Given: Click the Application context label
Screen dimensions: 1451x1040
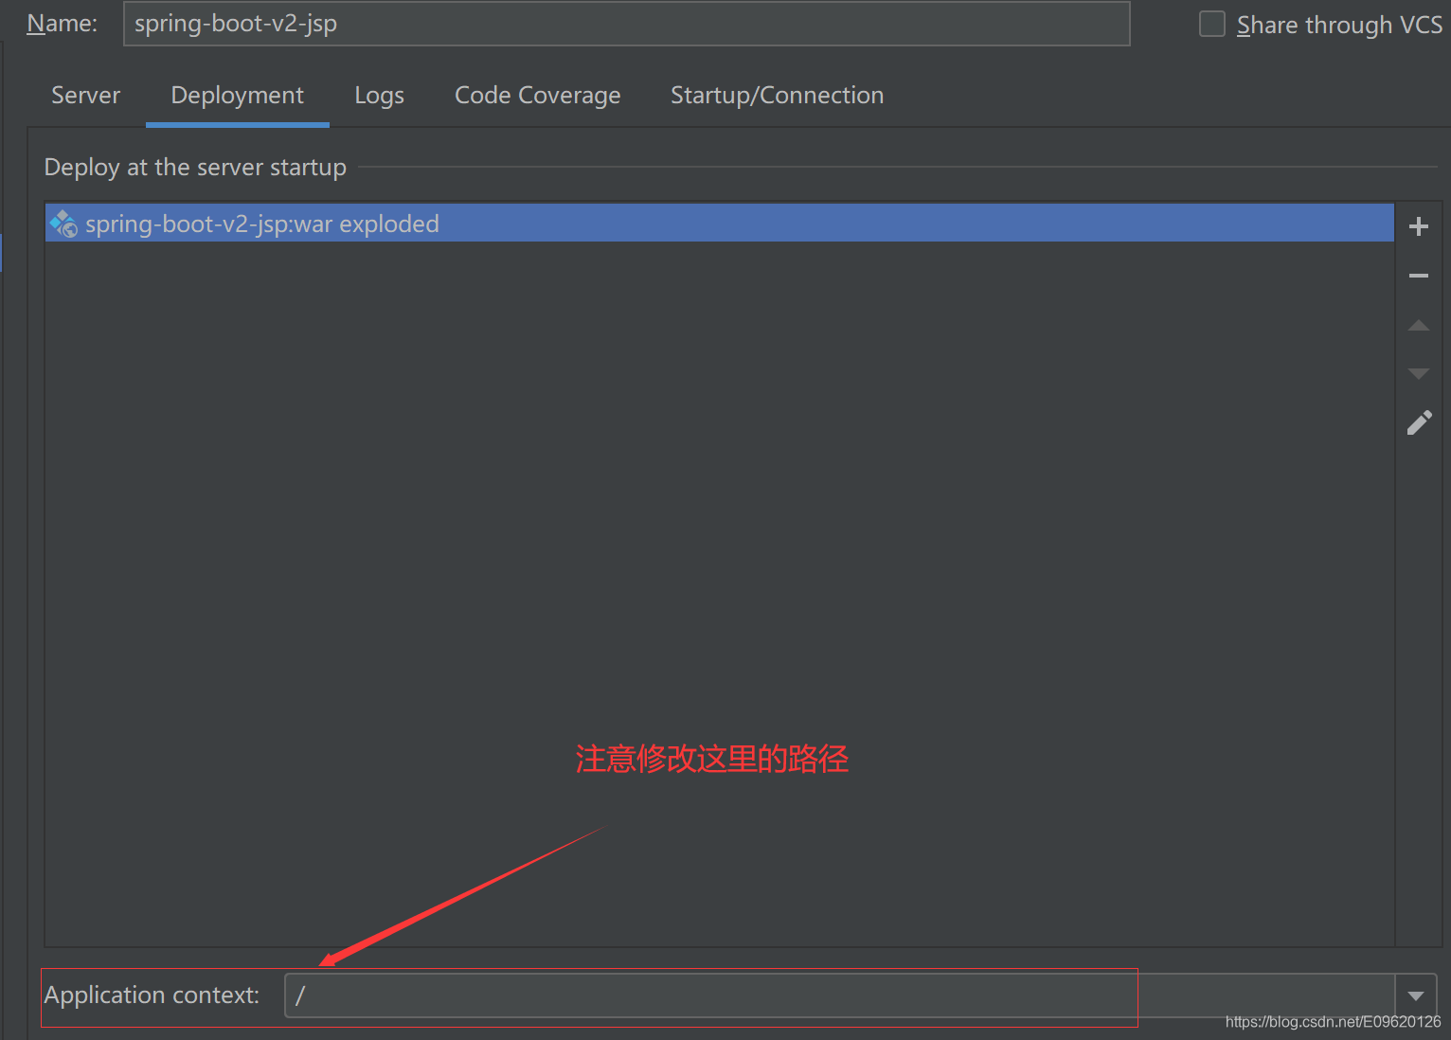Looking at the screenshot, I should coord(152,995).
